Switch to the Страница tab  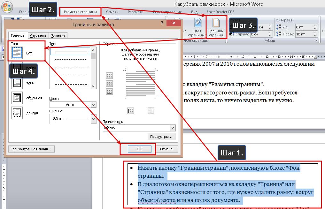coord(38,36)
